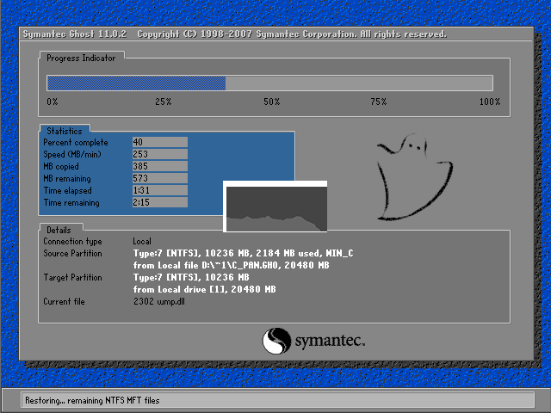Click the 'from Local file D:\~1\C_PAN.GHO' line

(232, 265)
